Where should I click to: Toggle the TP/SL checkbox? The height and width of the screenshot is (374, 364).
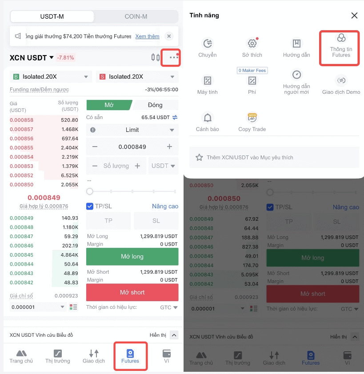90,206
